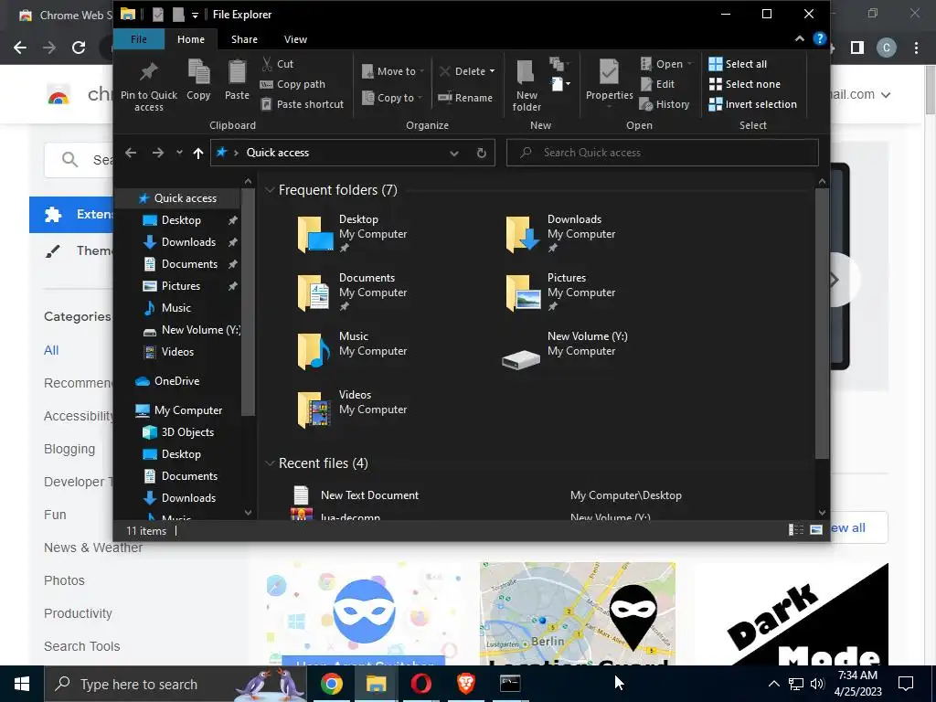Open the Pictures frequent folder icon

(x=523, y=293)
